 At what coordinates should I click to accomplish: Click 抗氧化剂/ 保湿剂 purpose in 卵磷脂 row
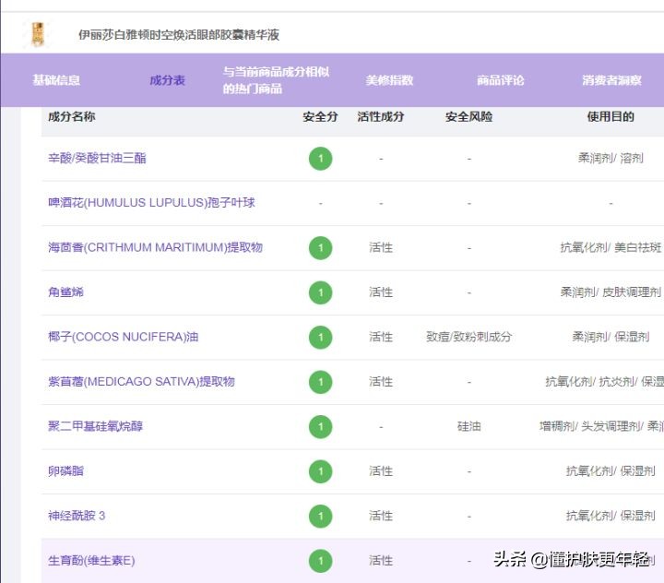pyautogui.click(x=611, y=471)
